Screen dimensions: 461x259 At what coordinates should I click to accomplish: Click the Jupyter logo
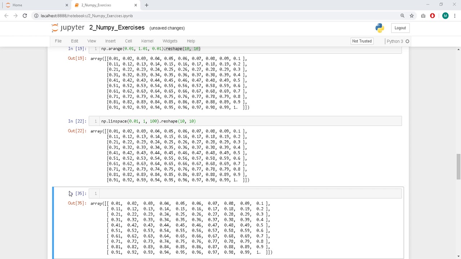pos(68,28)
